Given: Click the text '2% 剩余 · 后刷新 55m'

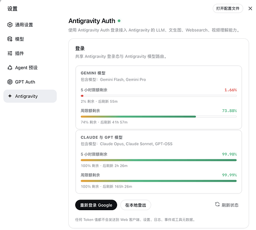Looking at the screenshot, I should tap(99, 101).
